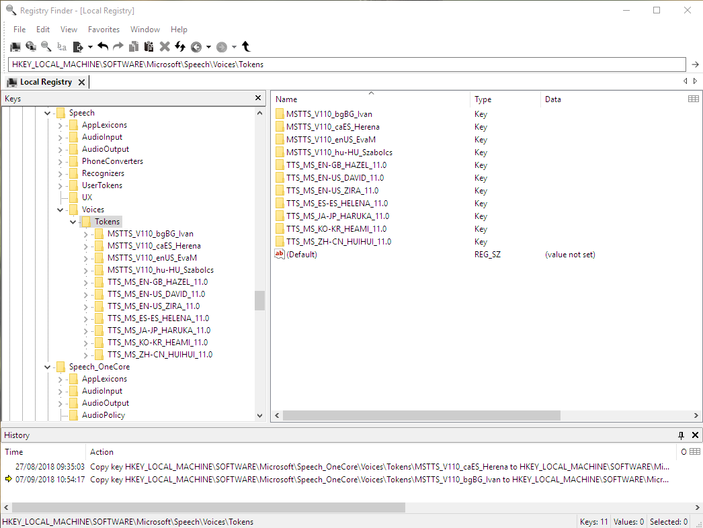Sort by the Name column header
703x528 pixels.
[x=371, y=99]
